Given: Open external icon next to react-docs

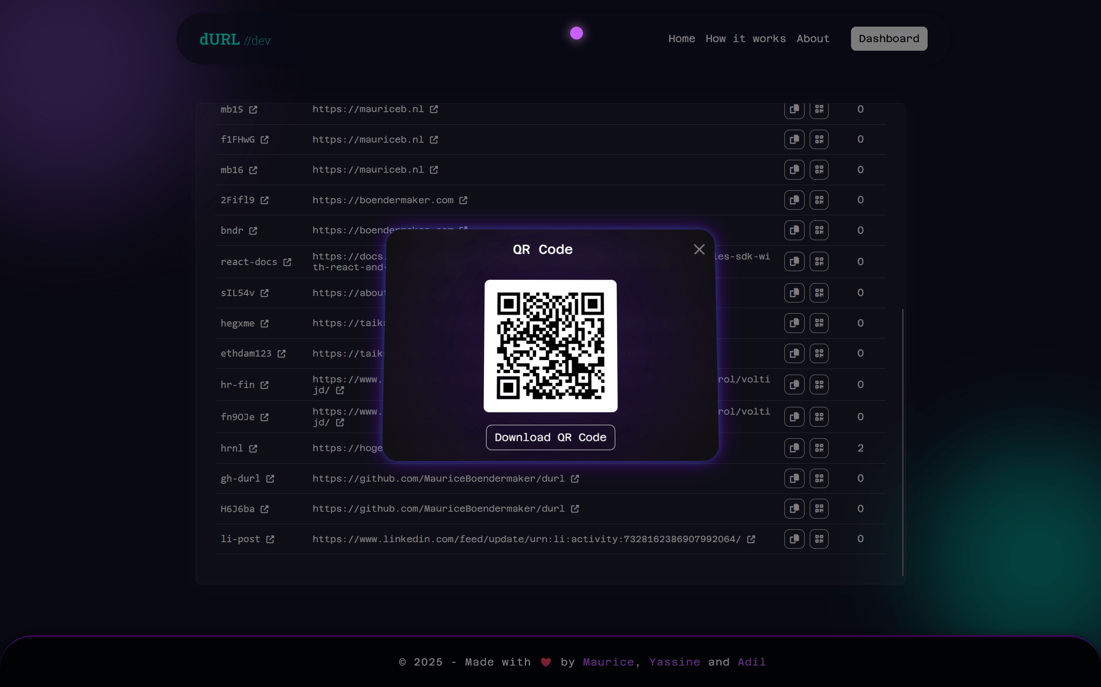Looking at the screenshot, I should (287, 262).
